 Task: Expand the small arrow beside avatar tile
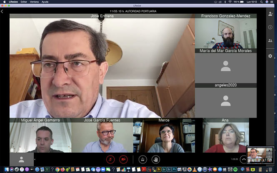(35, 159)
